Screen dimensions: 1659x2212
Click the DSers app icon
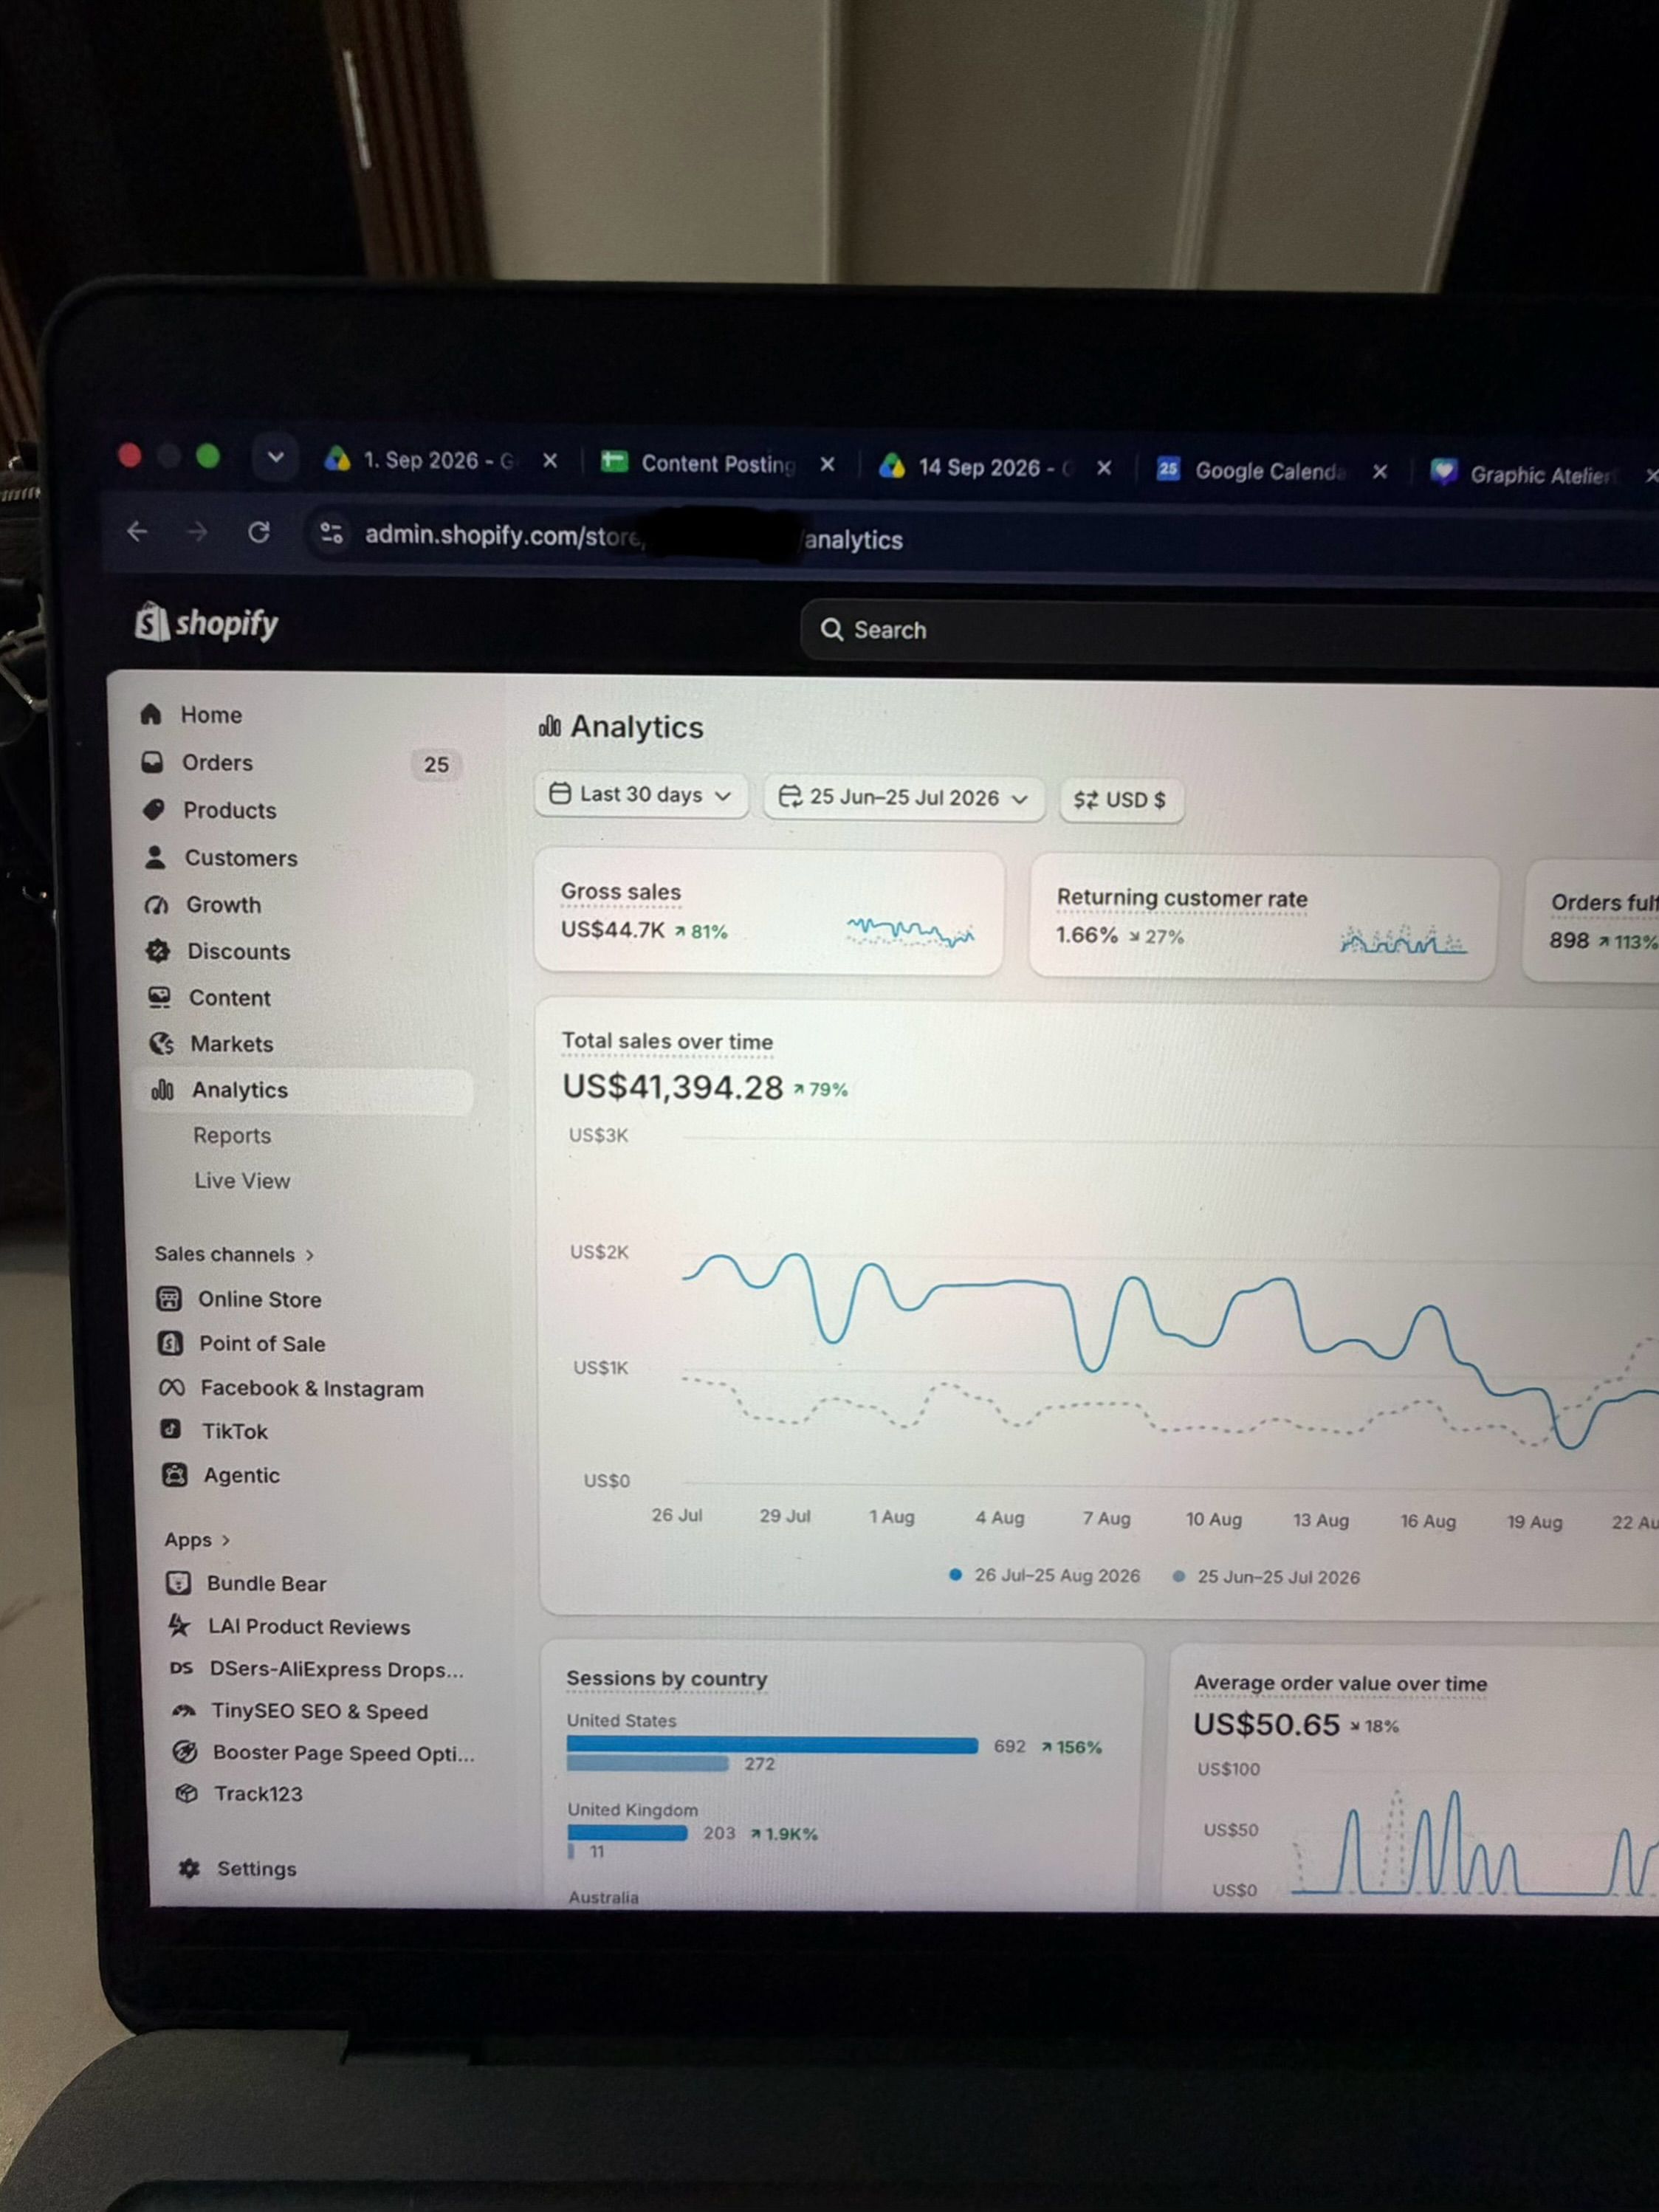point(181,1668)
